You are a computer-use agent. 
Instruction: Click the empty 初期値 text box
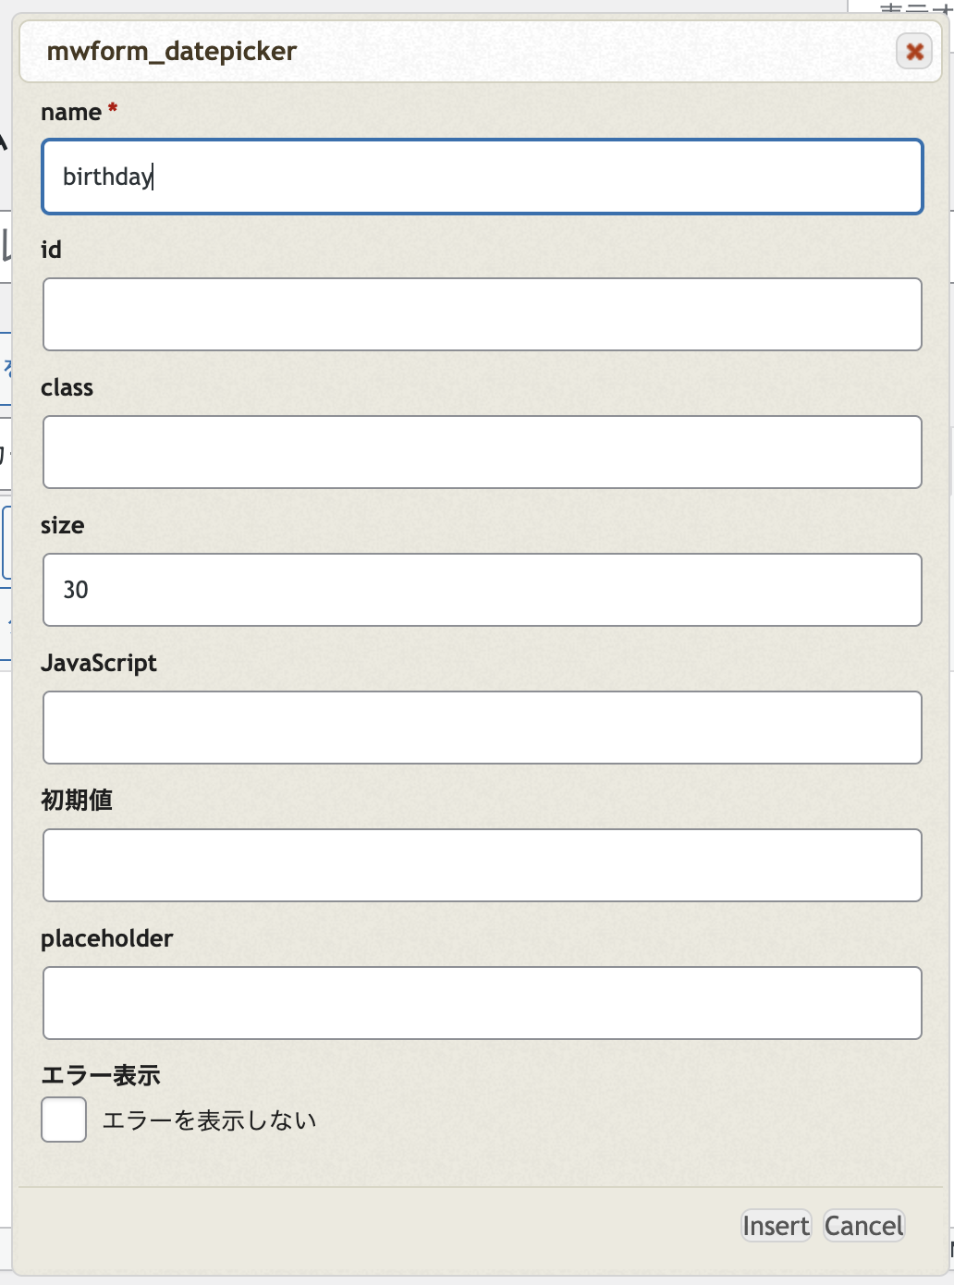[482, 865]
